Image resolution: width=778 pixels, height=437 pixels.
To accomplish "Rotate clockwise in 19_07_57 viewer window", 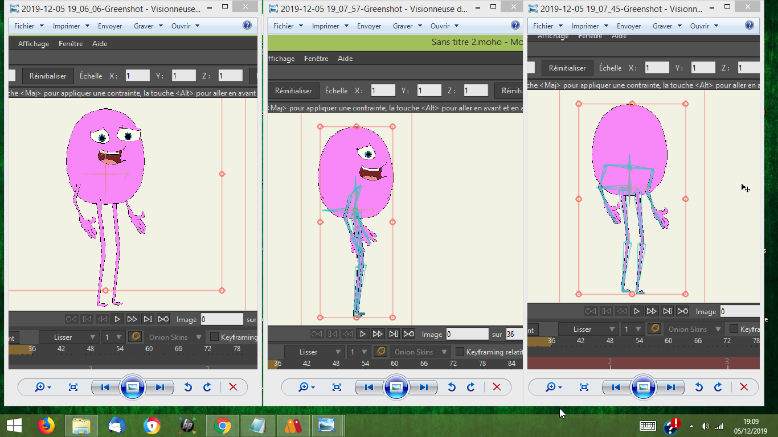I will (x=471, y=387).
